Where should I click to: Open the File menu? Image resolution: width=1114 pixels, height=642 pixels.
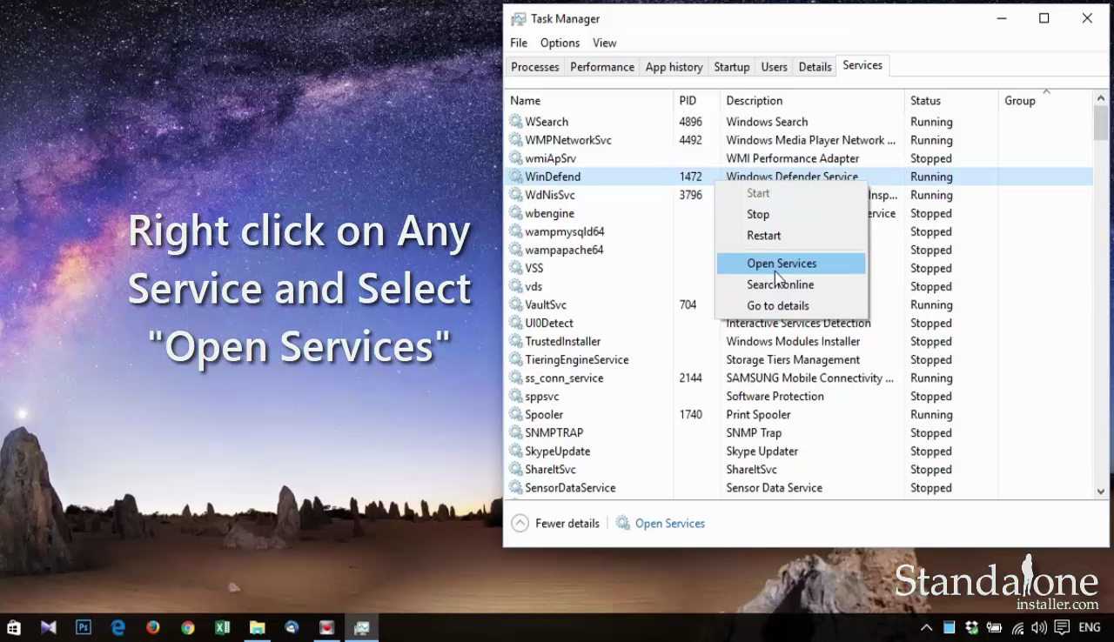coord(519,43)
